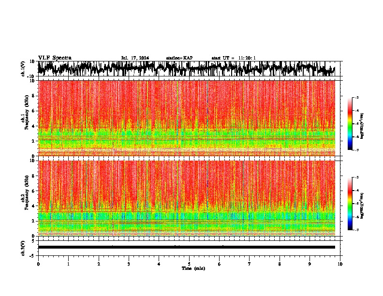Image resolution: width=383 pixels, height=296 pixels.
Task: Click time axis tick label "9"
Action: (x=309, y=264)
